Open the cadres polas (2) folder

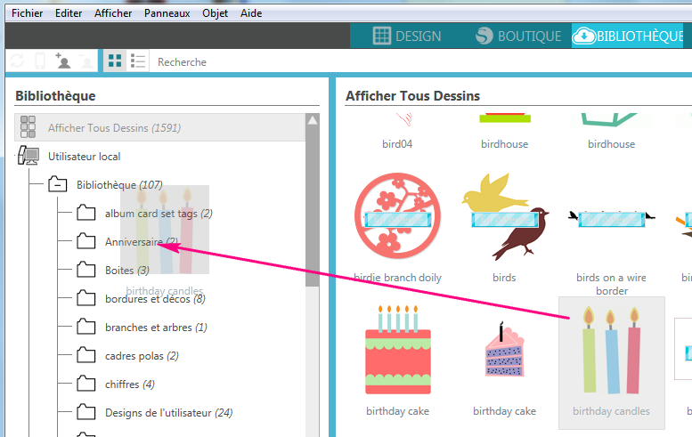click(142, 356)
